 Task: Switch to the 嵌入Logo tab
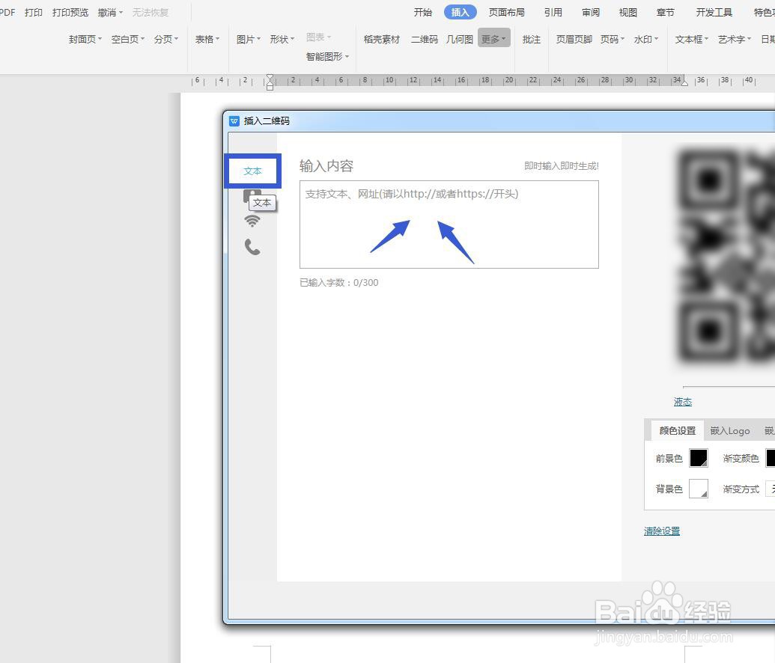pos(730,431)
